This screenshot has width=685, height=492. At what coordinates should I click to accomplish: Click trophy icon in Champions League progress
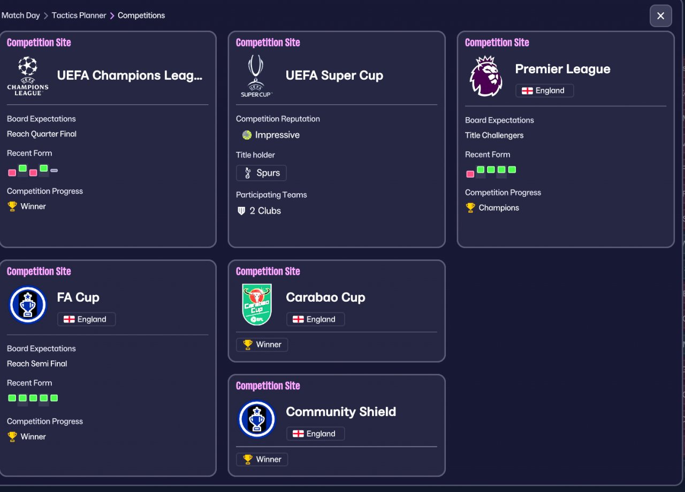[x=12, y=206]
